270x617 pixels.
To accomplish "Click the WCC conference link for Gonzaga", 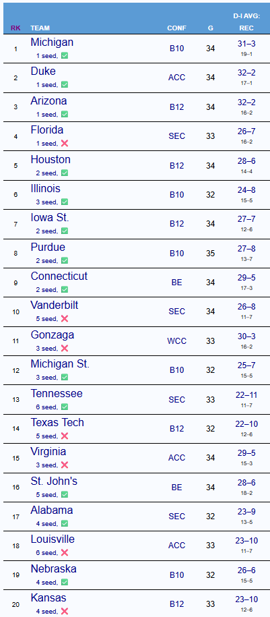I will 177,341.
